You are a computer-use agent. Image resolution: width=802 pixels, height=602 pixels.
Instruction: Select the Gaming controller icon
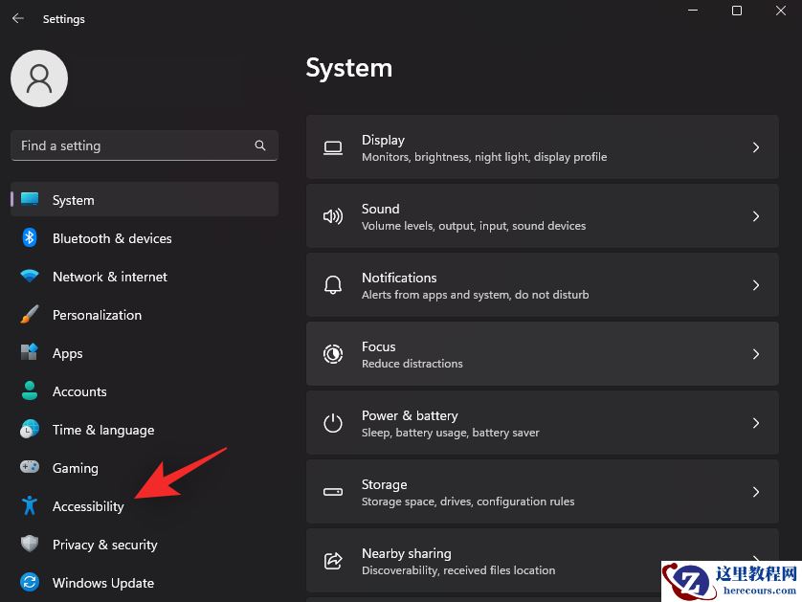30,468
